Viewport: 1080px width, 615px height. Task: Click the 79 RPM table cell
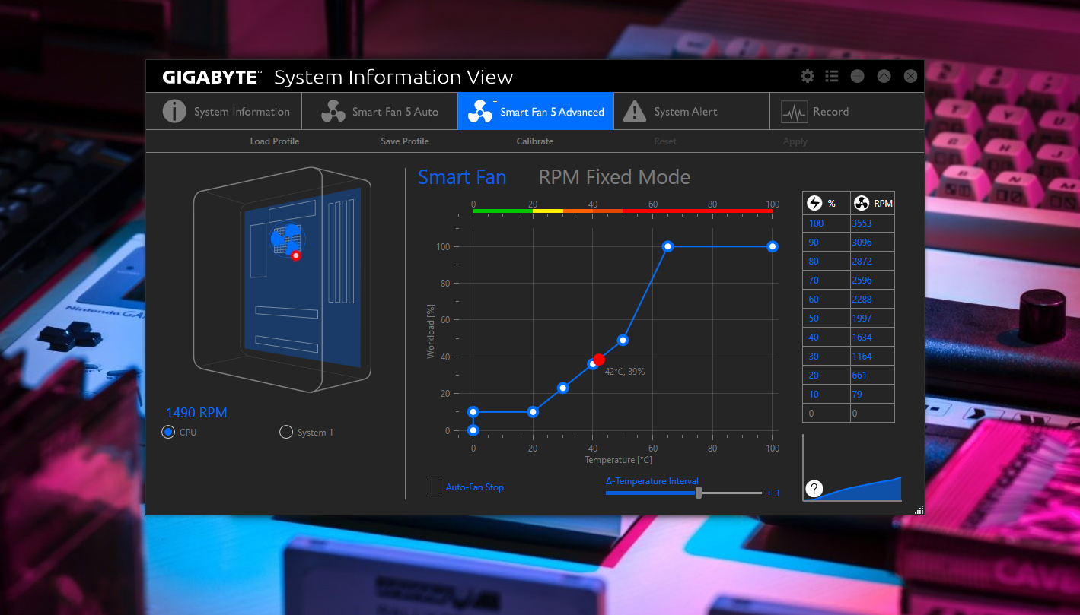872,395
